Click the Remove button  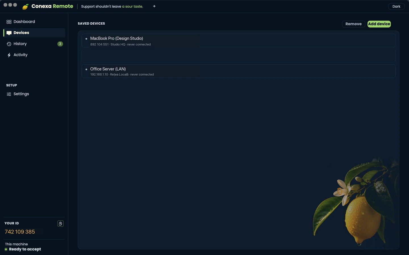click(x=353, y=24)
